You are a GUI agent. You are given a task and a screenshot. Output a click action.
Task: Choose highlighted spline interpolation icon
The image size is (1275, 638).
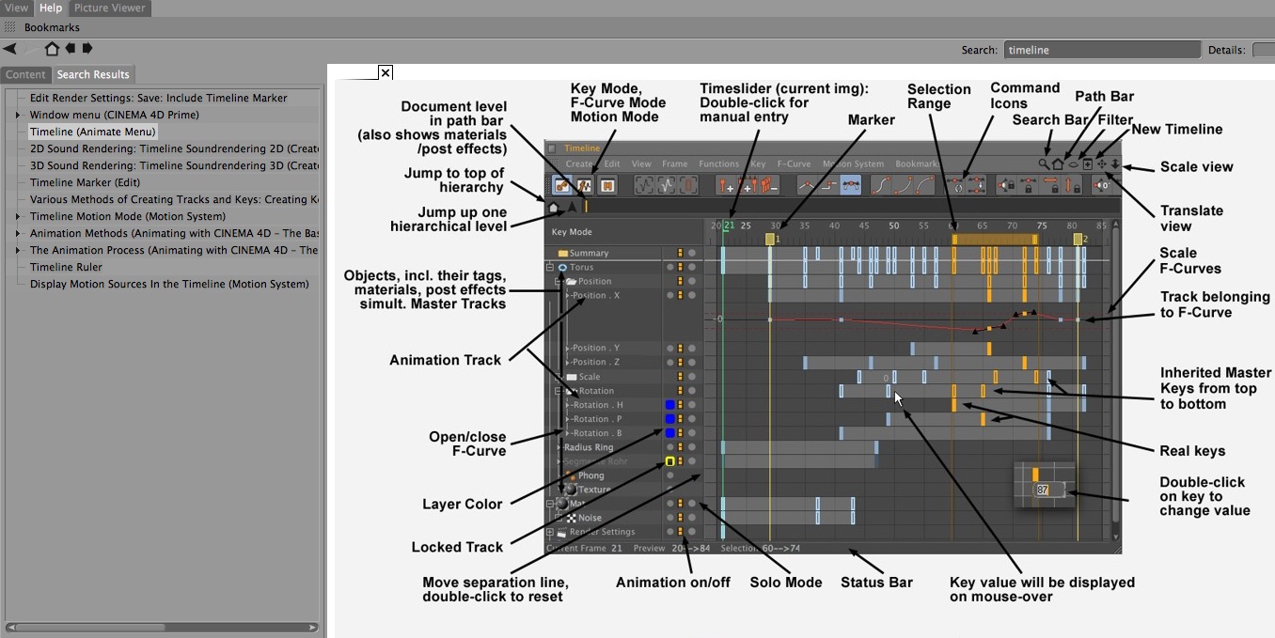pyautogui.click(x=850, y=185)
